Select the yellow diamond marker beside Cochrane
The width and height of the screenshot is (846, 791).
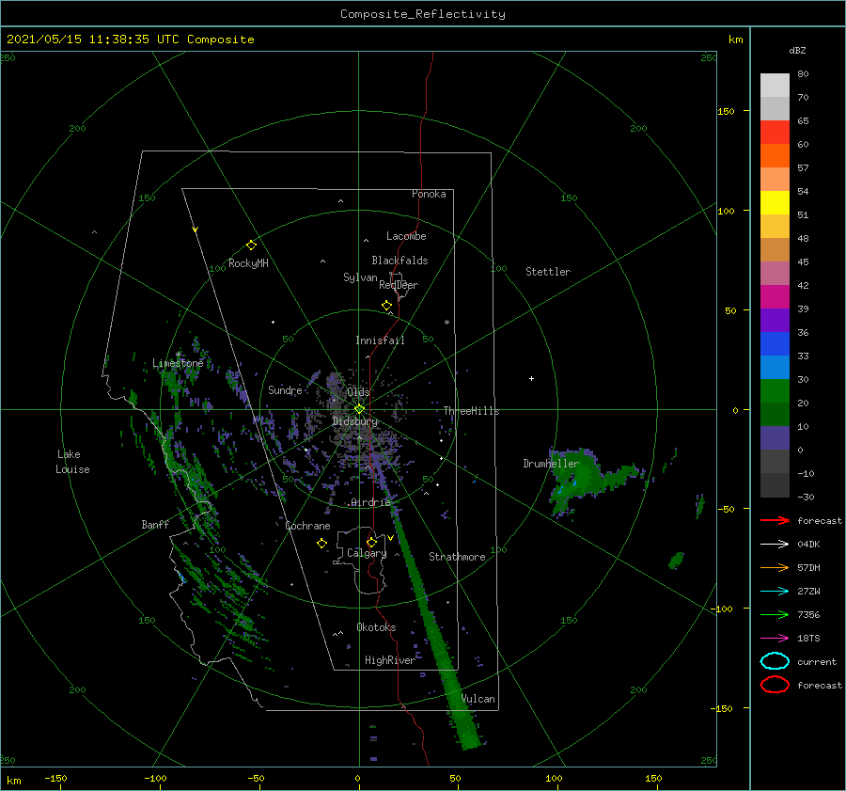tap(321, 544)
